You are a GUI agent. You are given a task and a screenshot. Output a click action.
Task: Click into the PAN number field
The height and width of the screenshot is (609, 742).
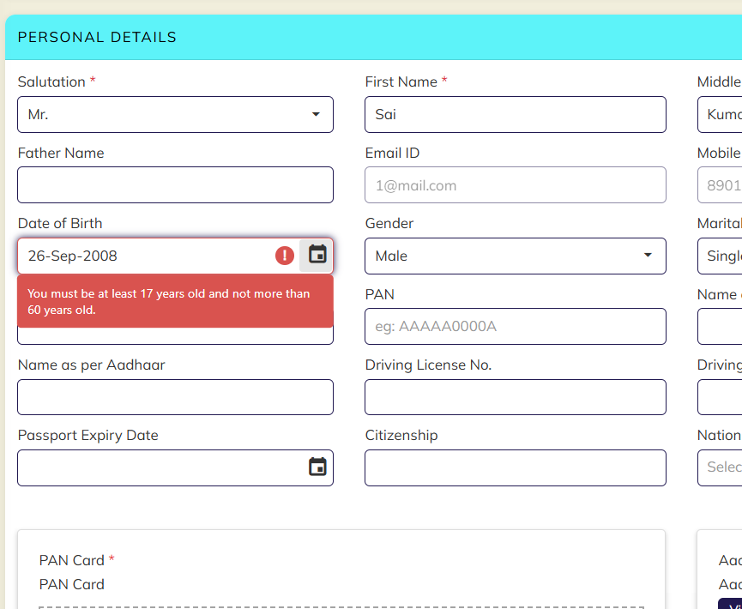515,327
